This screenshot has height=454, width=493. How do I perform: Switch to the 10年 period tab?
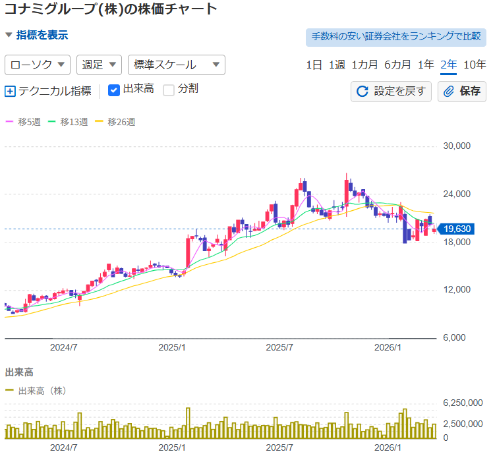(475, 65)
